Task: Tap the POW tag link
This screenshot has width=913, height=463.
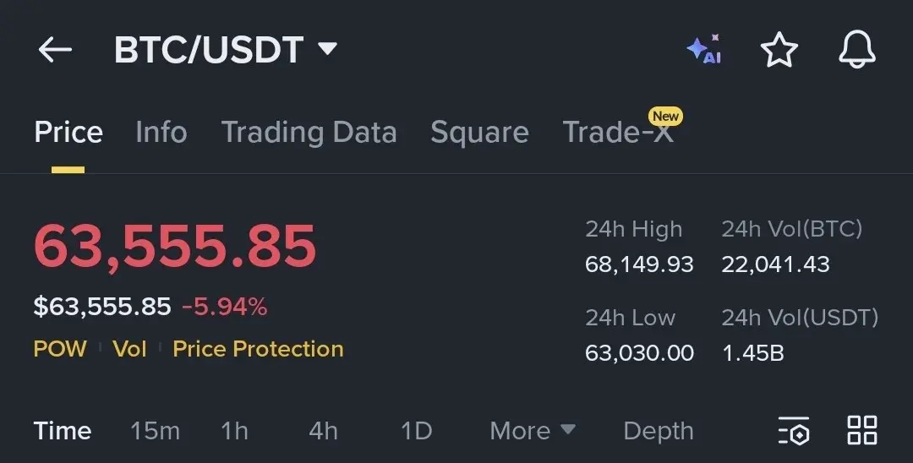Action: (59, 349)
